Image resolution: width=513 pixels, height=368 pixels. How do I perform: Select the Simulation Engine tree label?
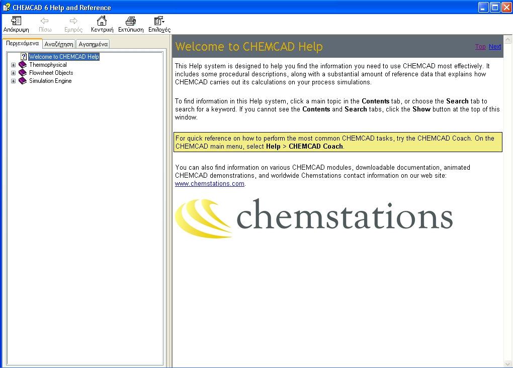click(x=50, y=81)
